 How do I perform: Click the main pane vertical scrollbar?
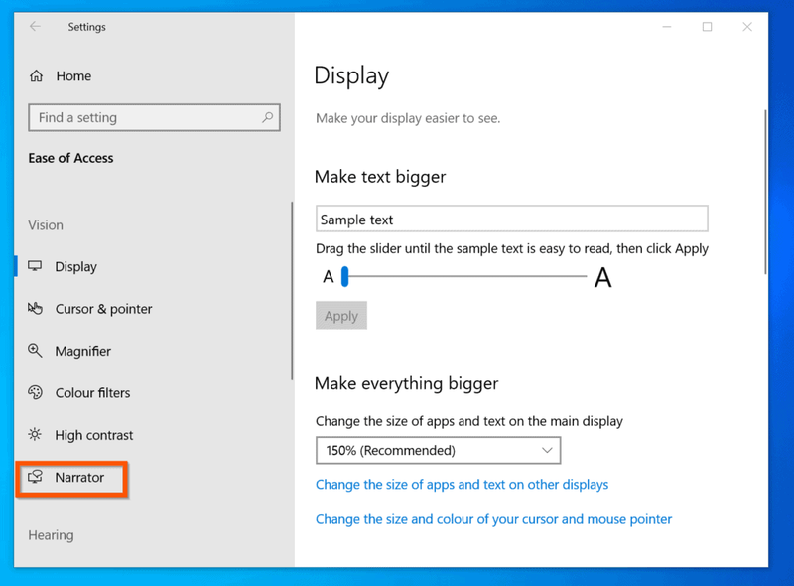pyautogui.click(x=765, y=192)
